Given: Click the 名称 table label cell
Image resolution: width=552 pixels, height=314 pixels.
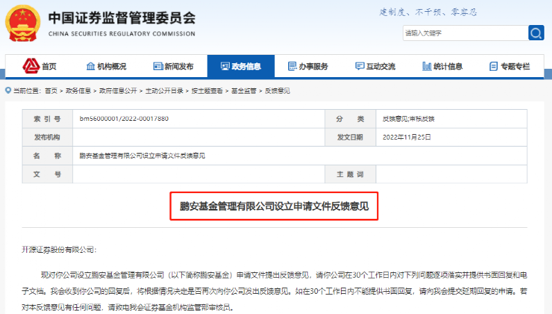Looking at the screenshot, I should [47, 156].
